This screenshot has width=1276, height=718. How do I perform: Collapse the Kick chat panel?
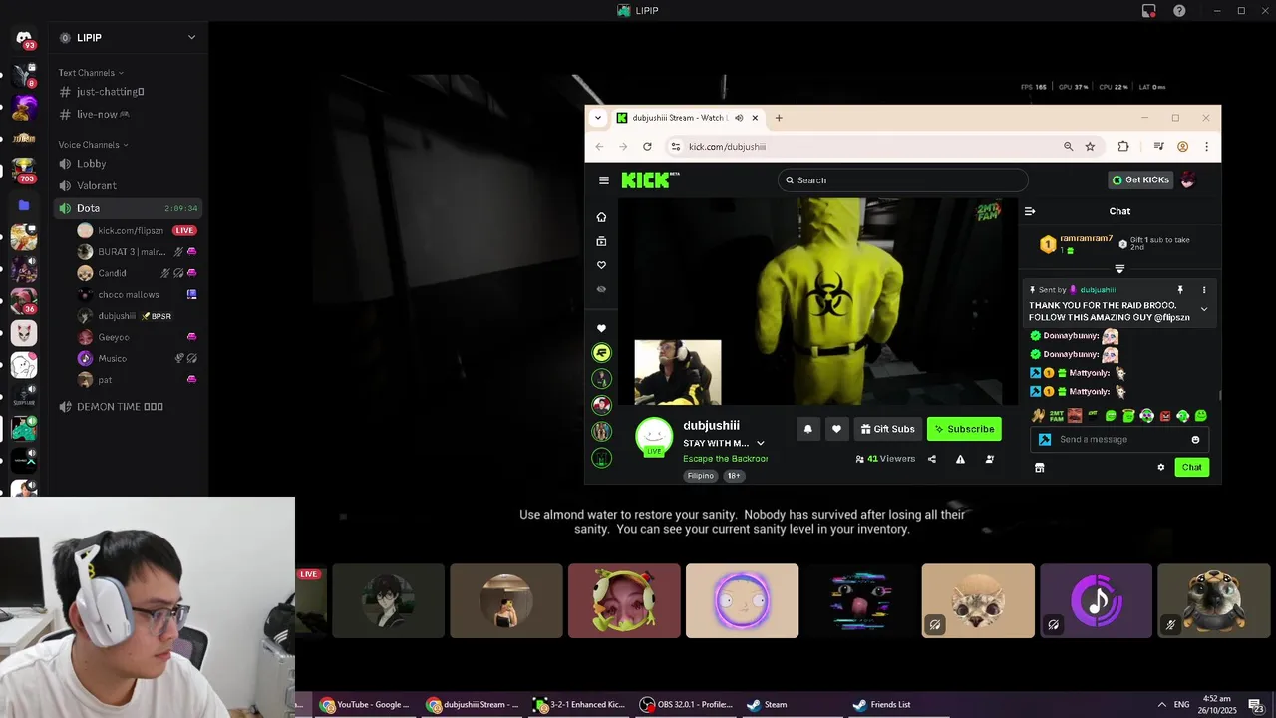[x=1030, y=211]
